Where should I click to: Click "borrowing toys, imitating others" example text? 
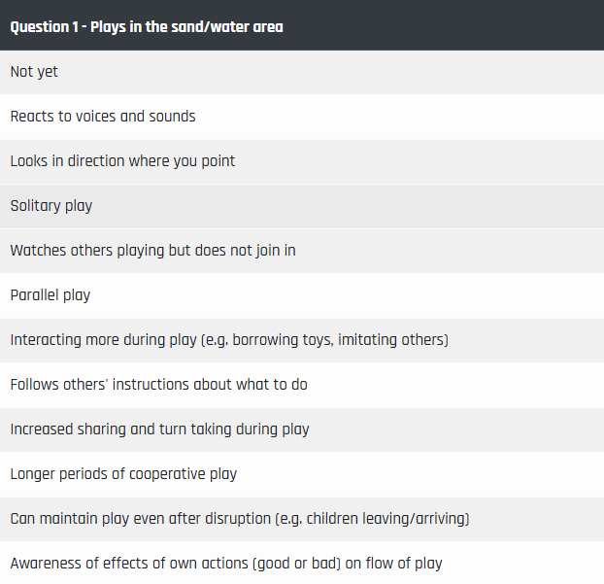(x=338, y=340)
